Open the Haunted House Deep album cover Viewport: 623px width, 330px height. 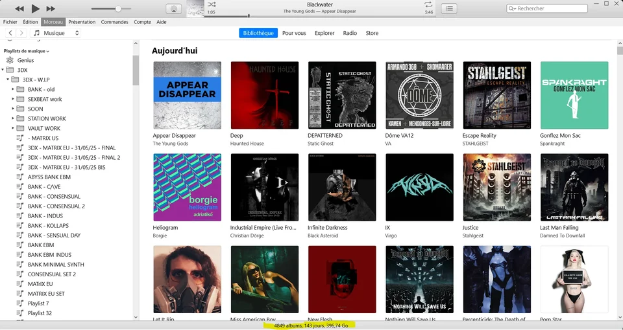265,95
